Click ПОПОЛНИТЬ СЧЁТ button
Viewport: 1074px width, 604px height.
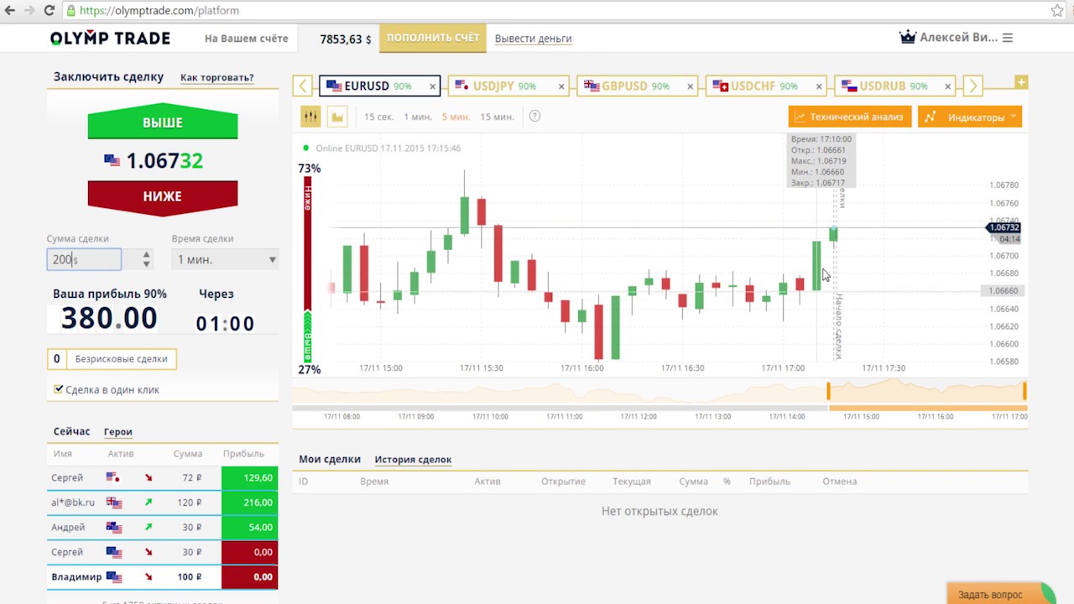pyautogui.click(x=433, y=38)
